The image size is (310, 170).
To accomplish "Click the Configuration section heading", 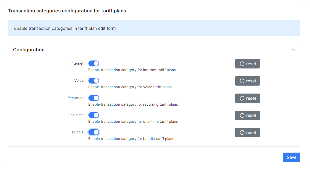I will pyautogui.click(x=29, y=50).
